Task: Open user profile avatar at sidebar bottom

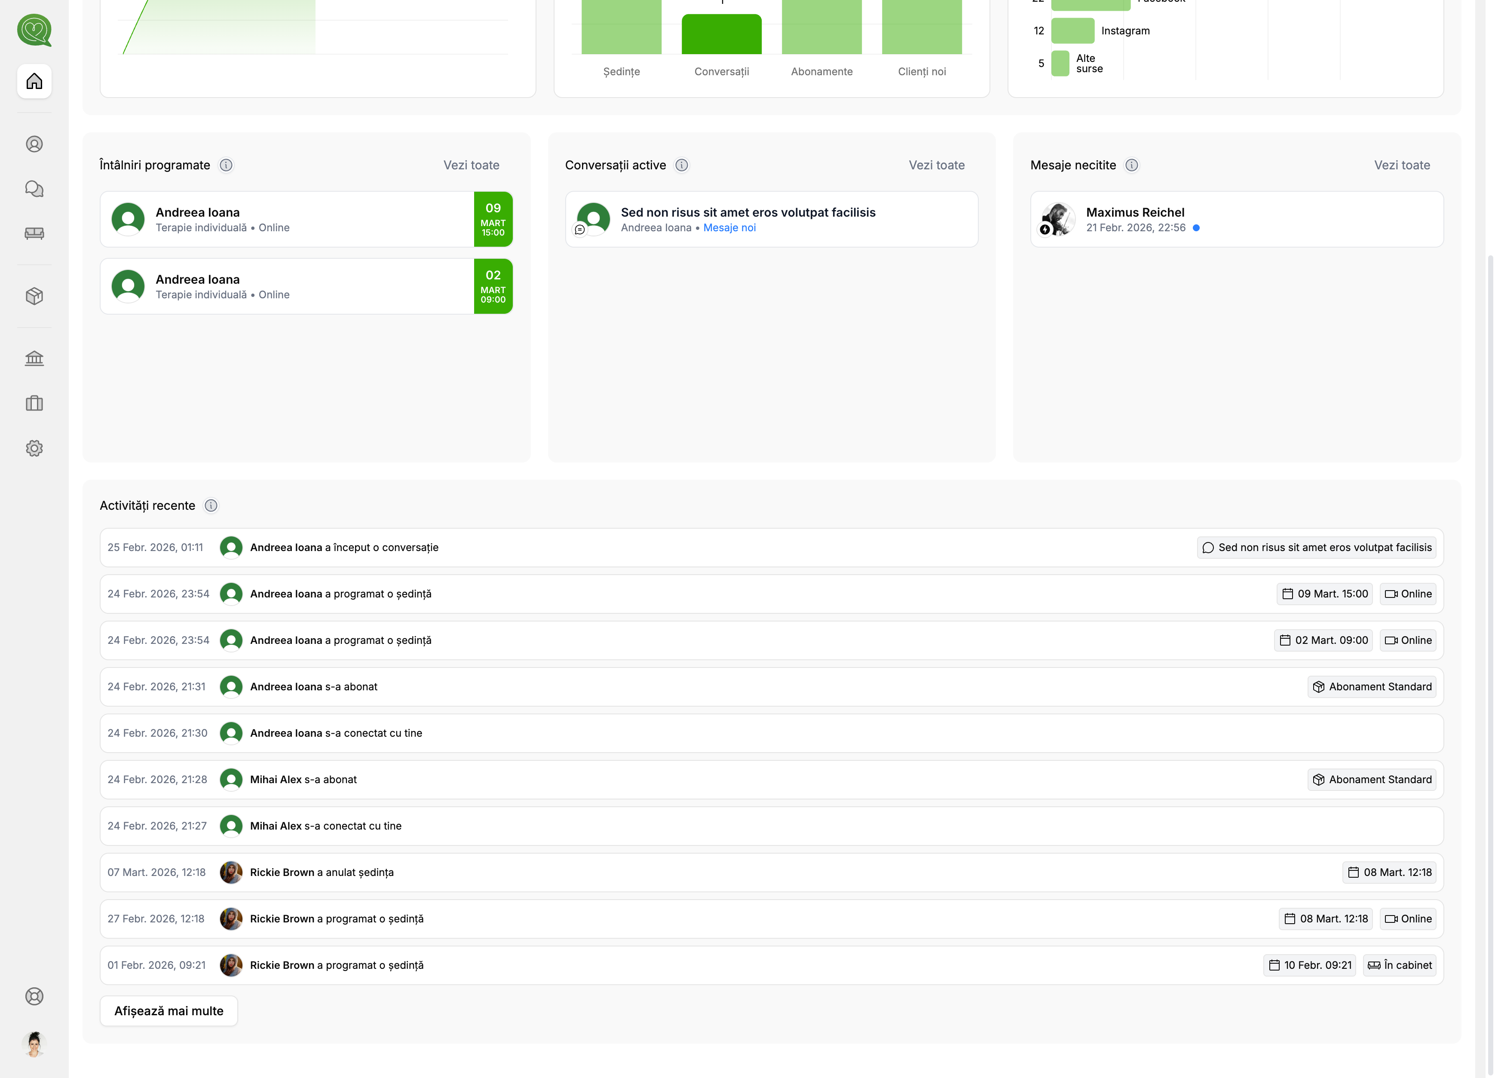Action: pyautogui.click(x=34, y=1044)
